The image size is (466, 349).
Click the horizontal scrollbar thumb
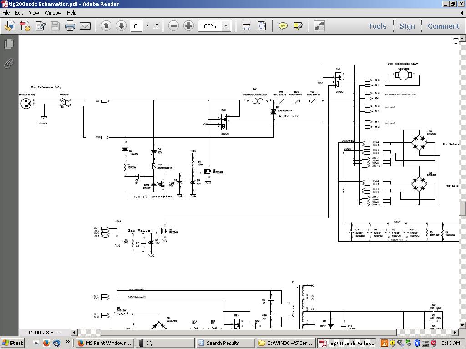click(248, 332)
